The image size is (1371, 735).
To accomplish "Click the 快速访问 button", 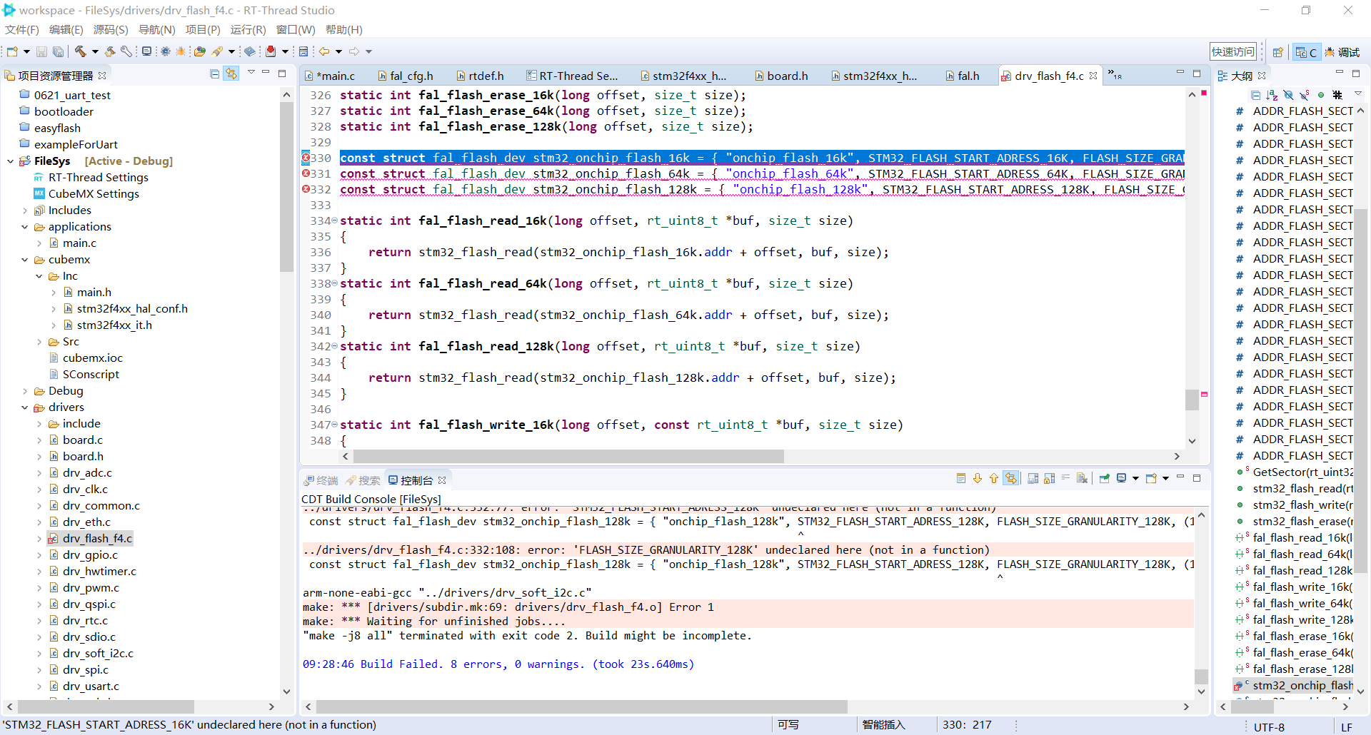I will 1233,51.
